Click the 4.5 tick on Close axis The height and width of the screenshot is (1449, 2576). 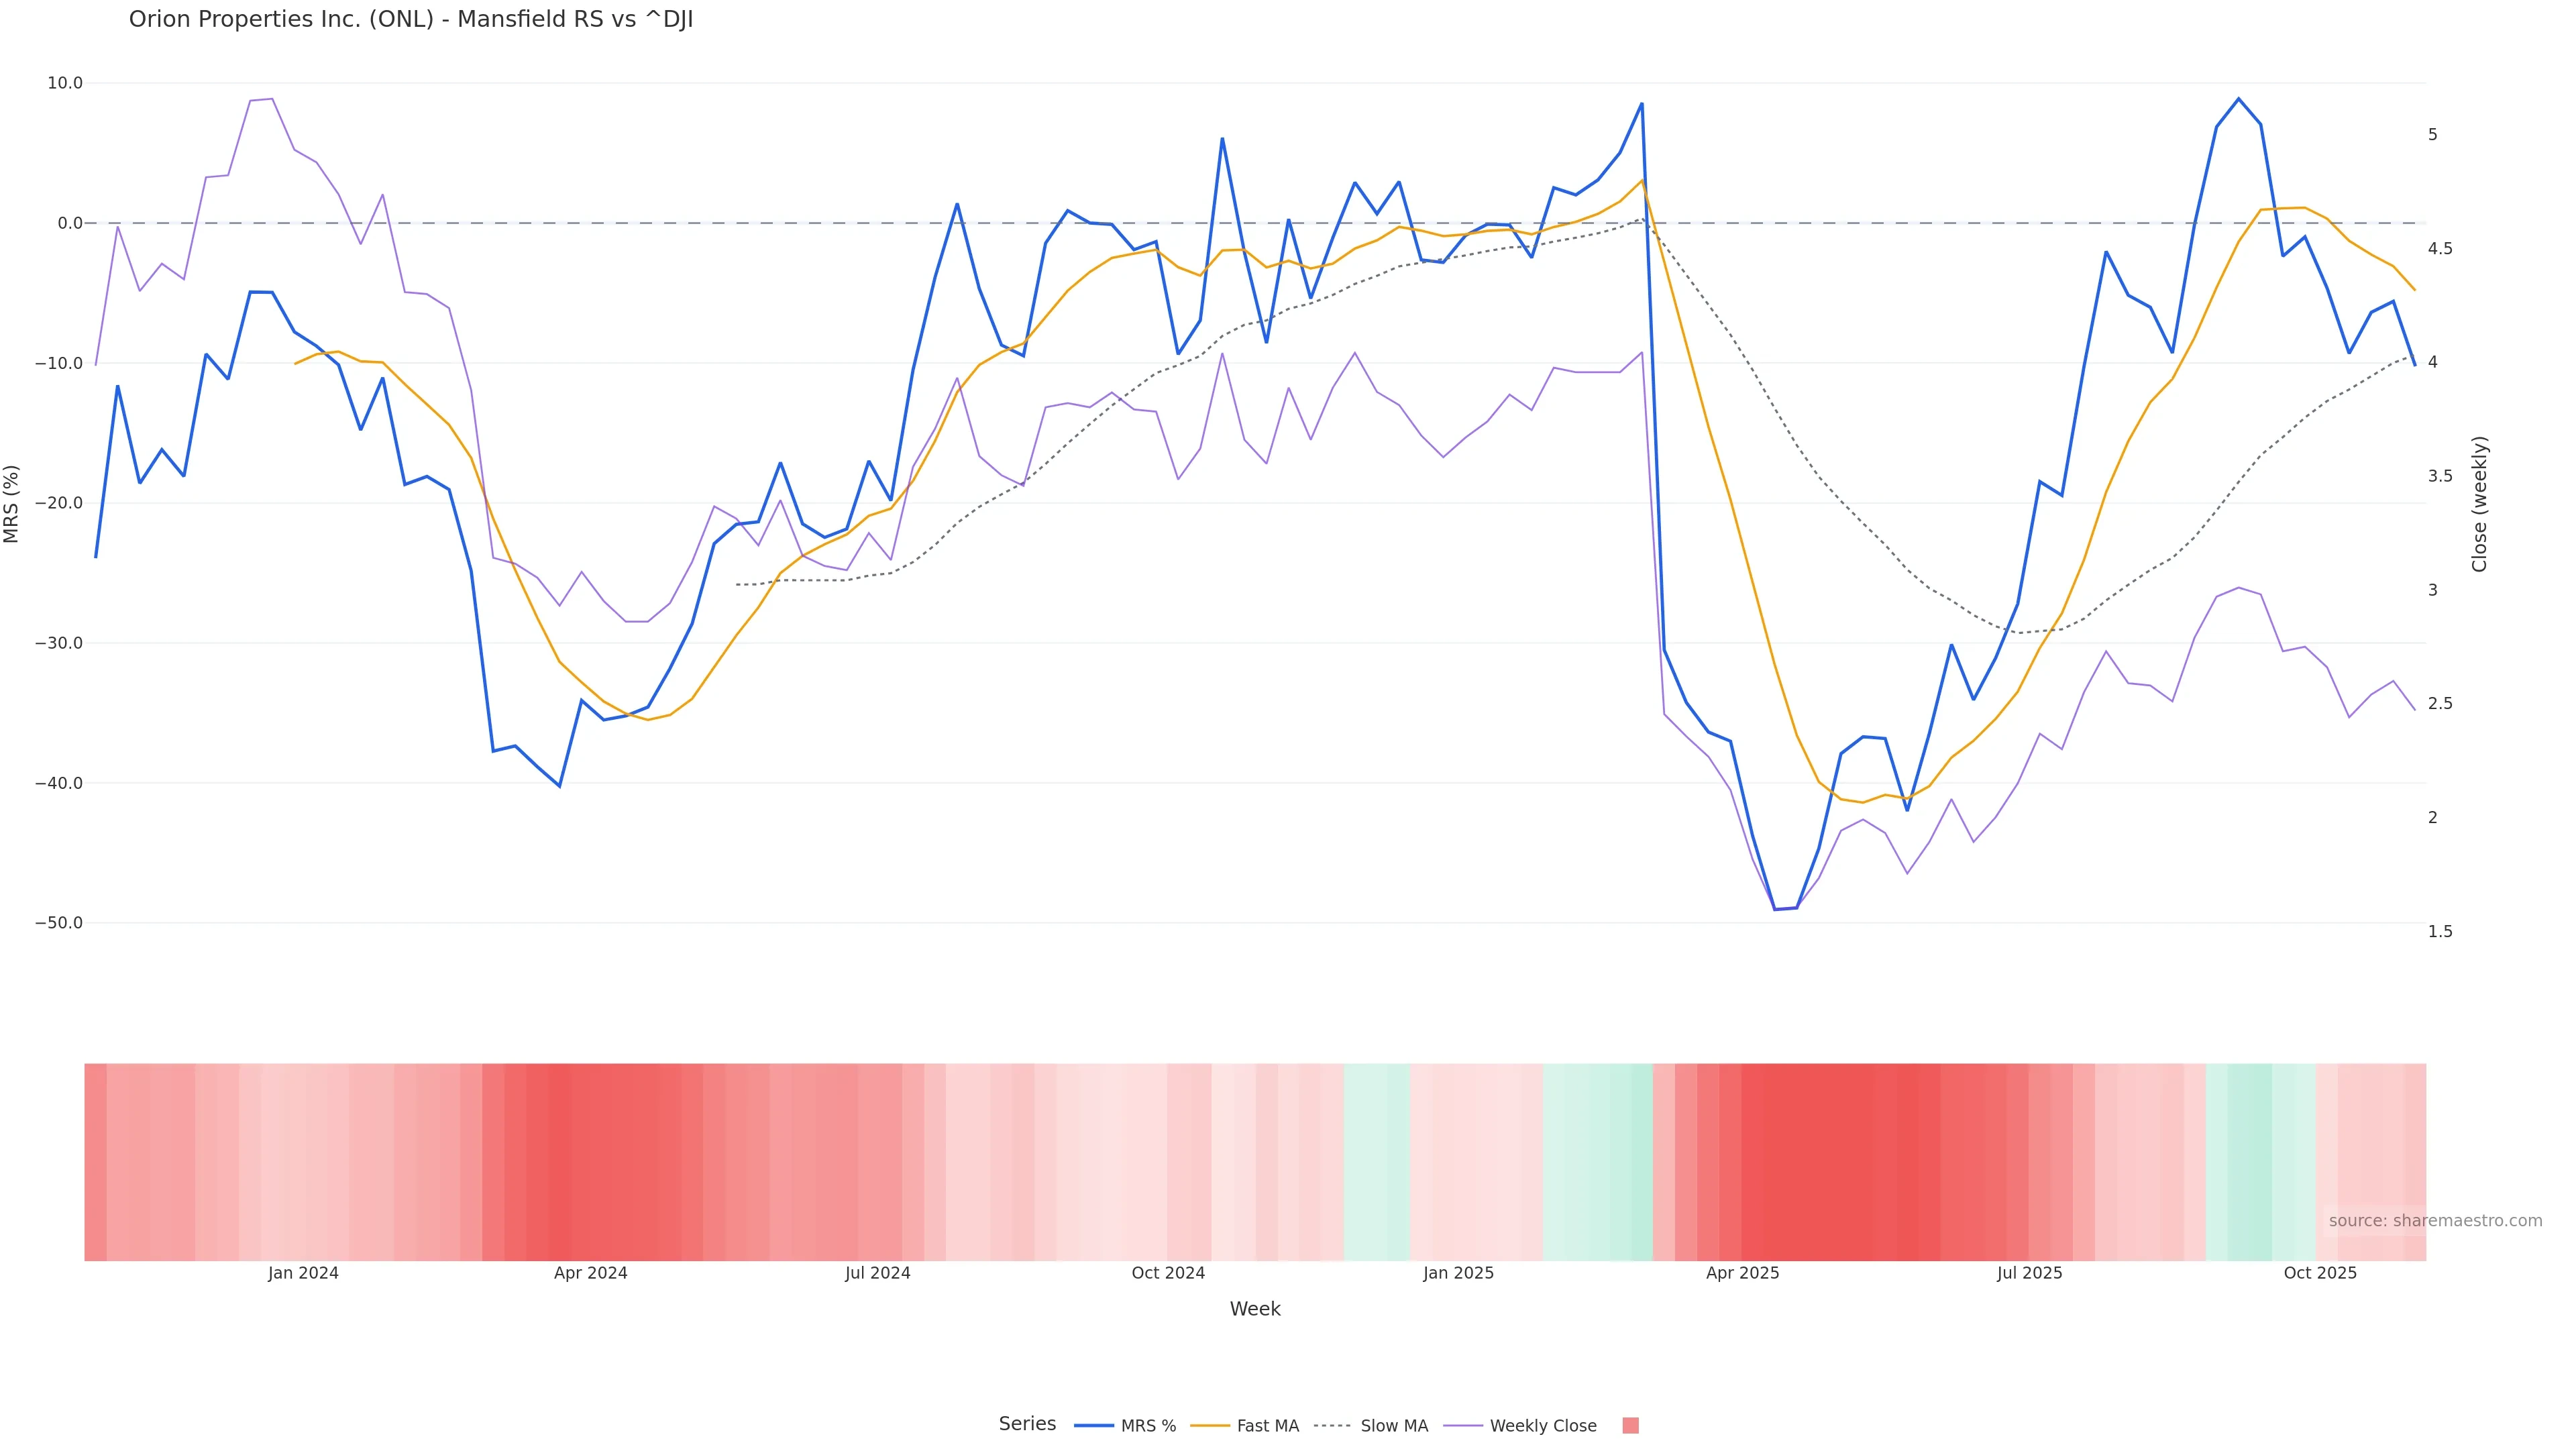point(2440,248)
